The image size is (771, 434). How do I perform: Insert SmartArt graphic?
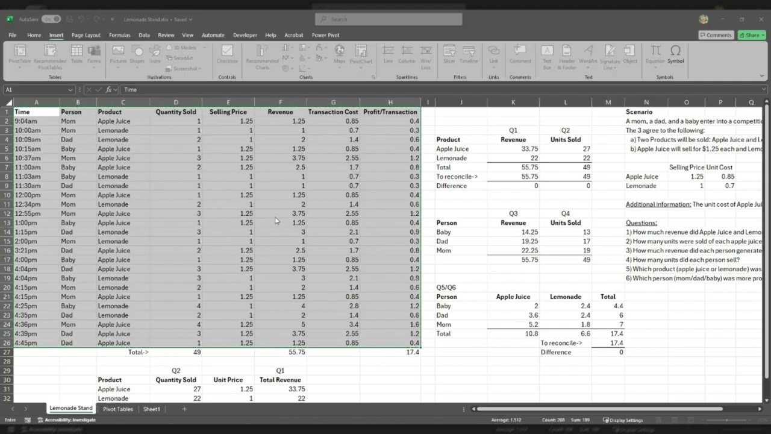pos(179,58)
